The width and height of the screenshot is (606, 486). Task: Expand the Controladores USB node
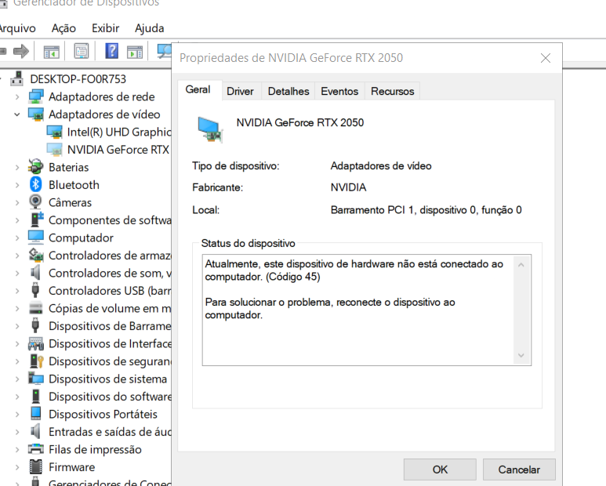tap(17, 291)
